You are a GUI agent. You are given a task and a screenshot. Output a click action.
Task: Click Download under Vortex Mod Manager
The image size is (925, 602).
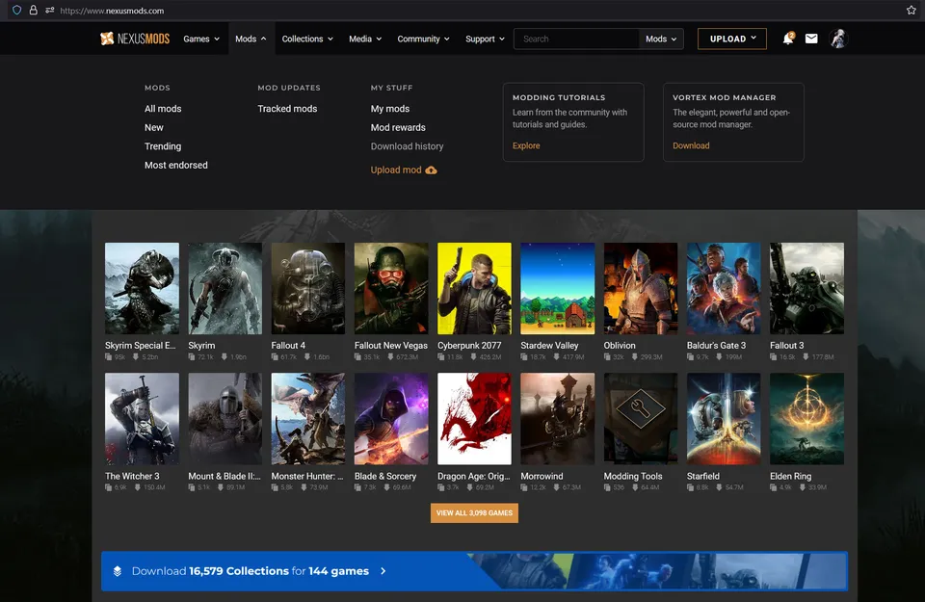click(691, 145)
